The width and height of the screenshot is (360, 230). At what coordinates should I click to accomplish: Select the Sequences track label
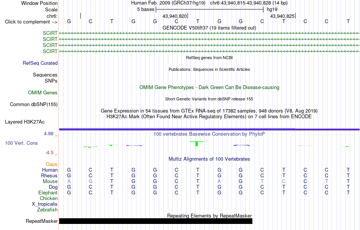tap(45, 75)
